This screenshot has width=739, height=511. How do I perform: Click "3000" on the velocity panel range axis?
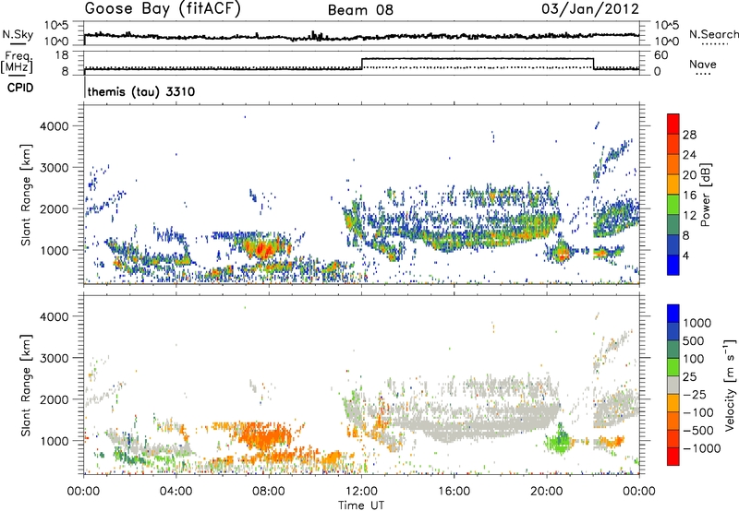pyautogui.click(x=55, y=358)
